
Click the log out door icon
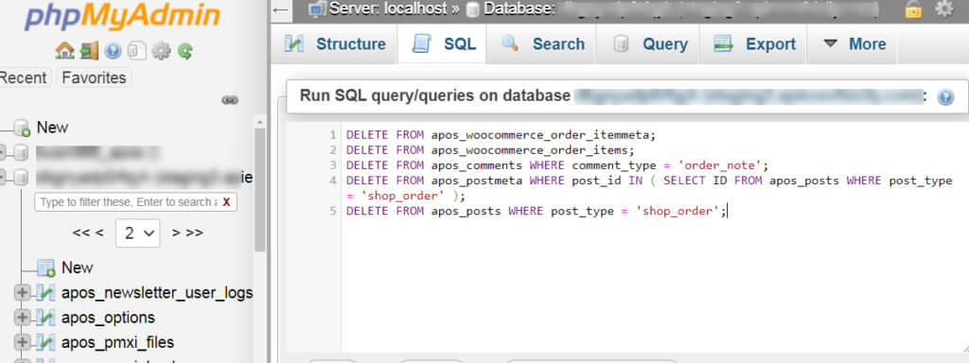coord(89,51)
